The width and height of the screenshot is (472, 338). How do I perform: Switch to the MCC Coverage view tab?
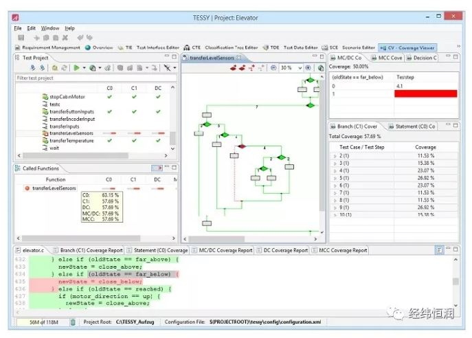387,58
